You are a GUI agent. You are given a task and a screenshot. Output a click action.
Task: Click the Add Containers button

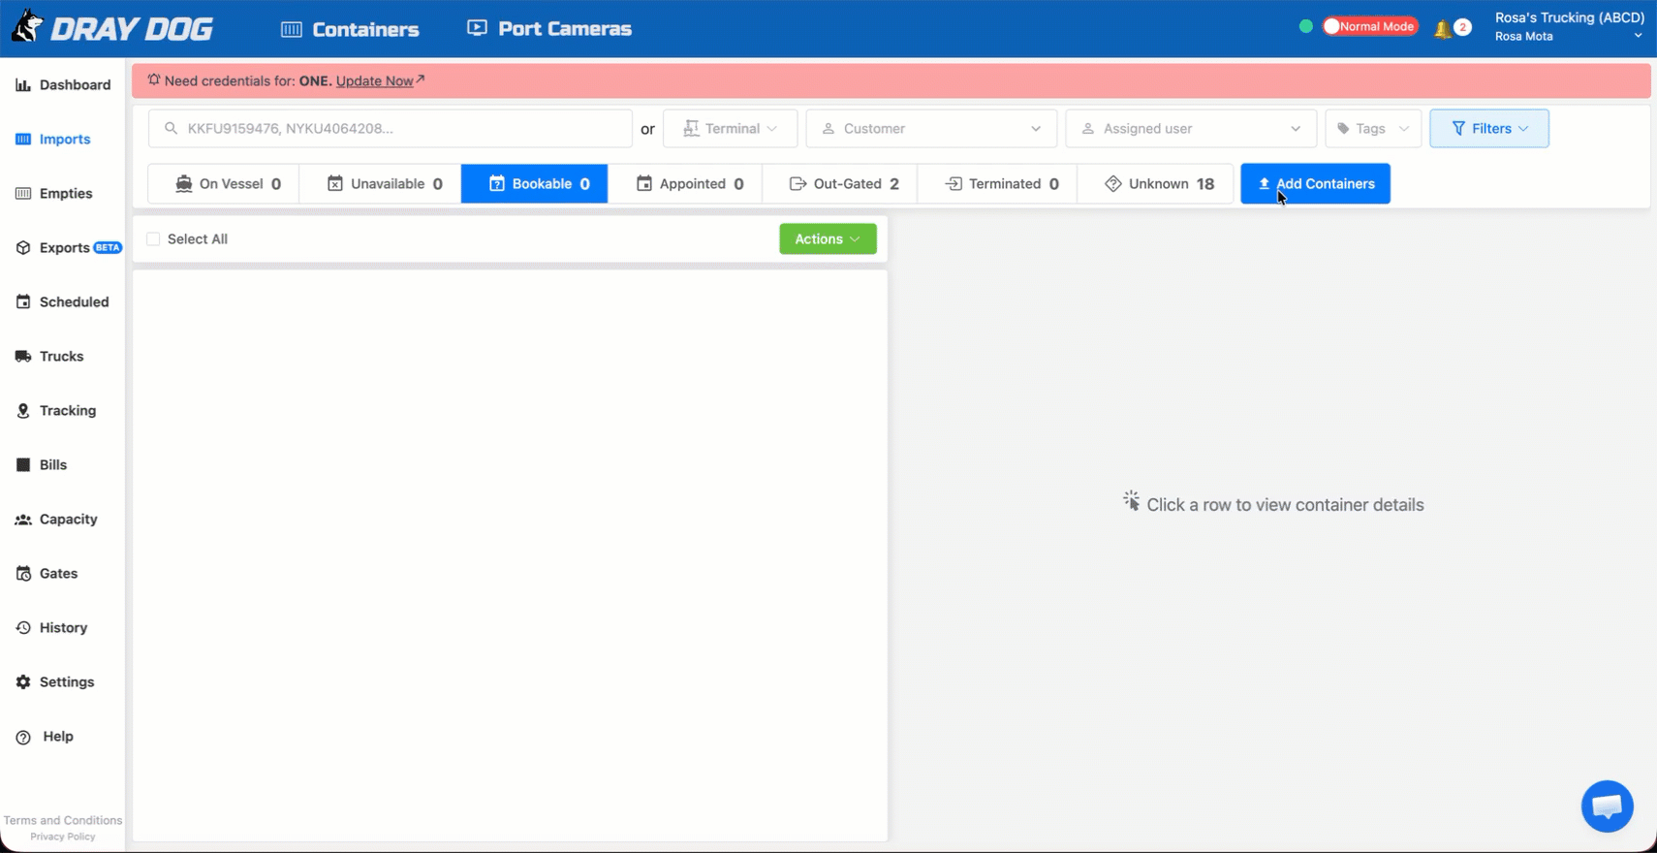point(1315,184)
